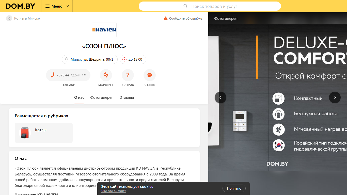Click the warning triangle icon
Screen dimensions: 347x195
(x=166, y=18)
